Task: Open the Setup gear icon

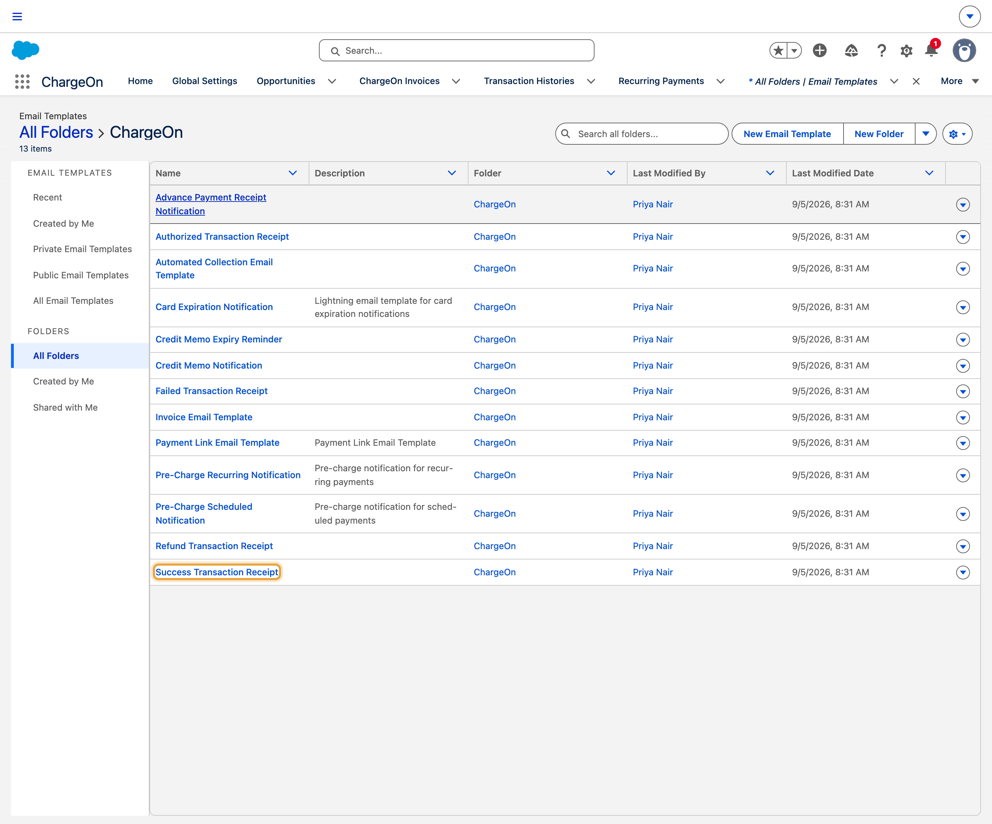Action: point(906,51)
